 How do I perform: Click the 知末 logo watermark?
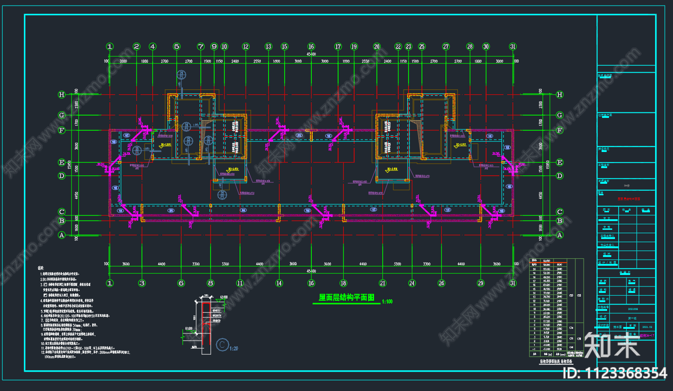click(612, 344)
